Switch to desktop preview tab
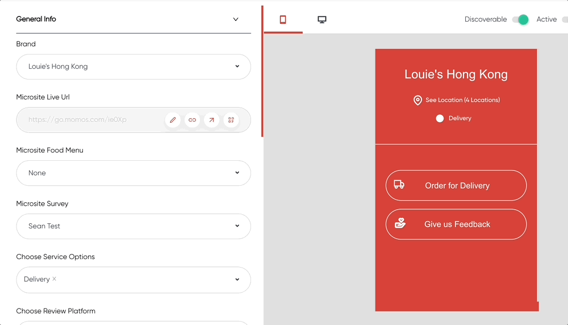The height and width of the screenshot is (325, 568). click(x=321, y=19)
